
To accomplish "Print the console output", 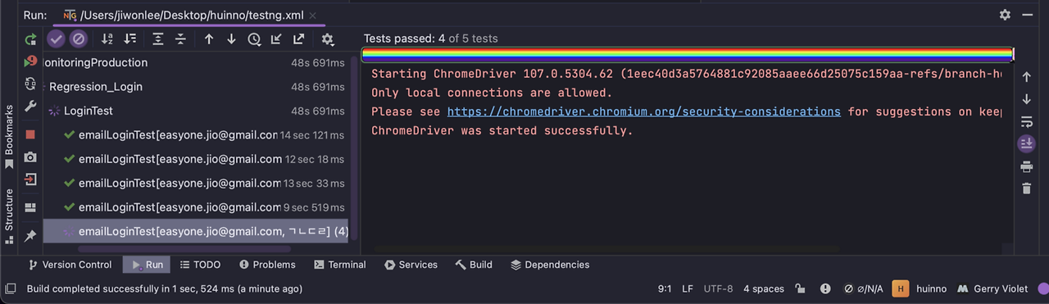I will click(x=1026, y=166).
